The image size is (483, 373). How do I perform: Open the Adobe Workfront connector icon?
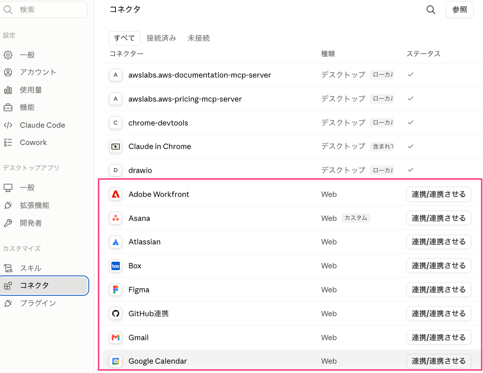115,194
